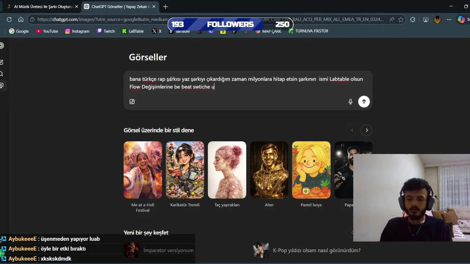
Task: Start a new chat from the sidebar pencil icon
Action: (2, 62)
